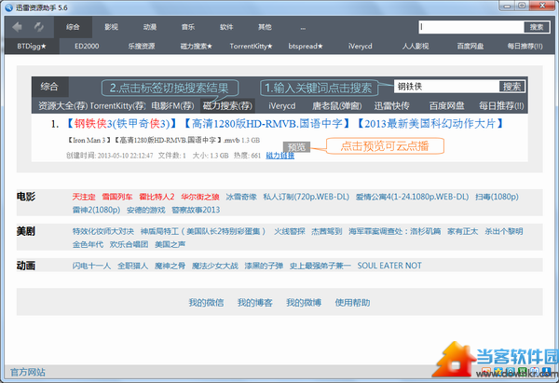559x383 pixels.
Task: Open 每日推荐(!!) tab
Action: coord(525,46)
